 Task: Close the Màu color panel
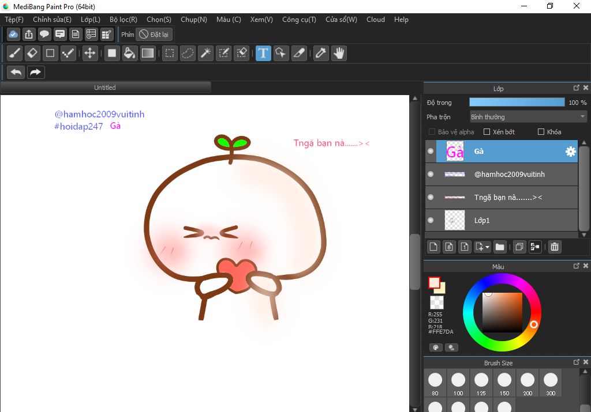[x=585, y=266]
